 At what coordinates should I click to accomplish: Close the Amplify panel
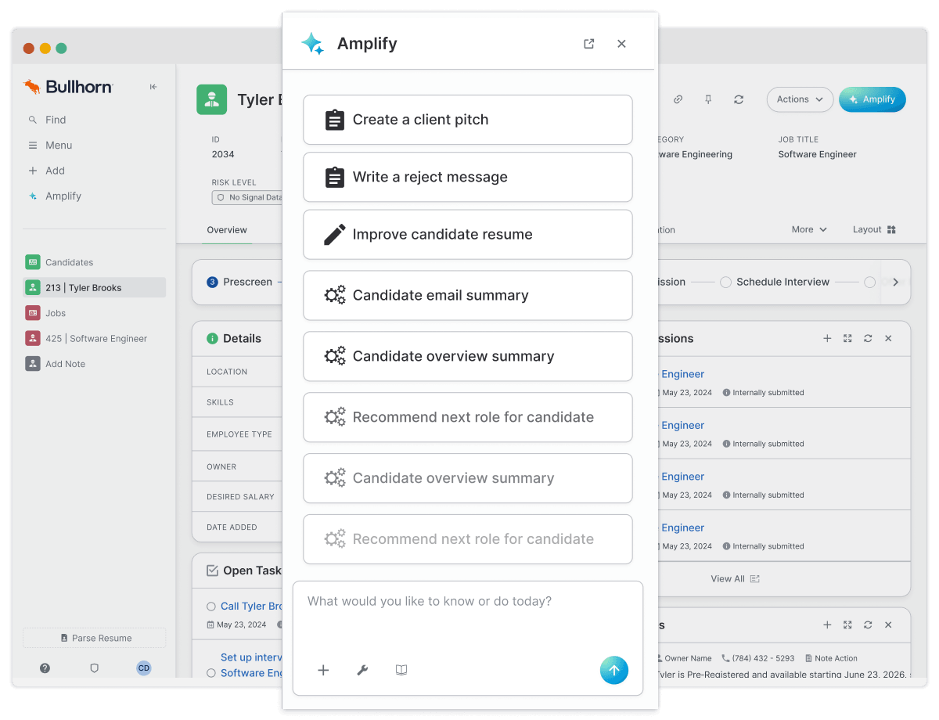click(621, 44)
